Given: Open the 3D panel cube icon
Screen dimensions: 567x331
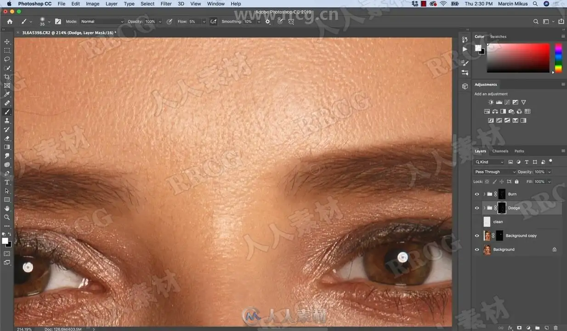Looking at the screenshot, I should 465,86.
